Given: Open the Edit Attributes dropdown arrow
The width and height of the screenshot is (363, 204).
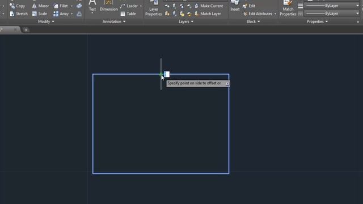Looking at the screenshot, I should pos(275,14).
